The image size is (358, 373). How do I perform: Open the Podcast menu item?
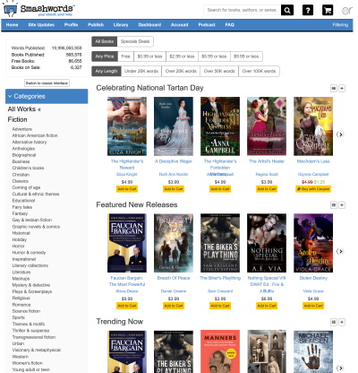[x=207, y=25]
